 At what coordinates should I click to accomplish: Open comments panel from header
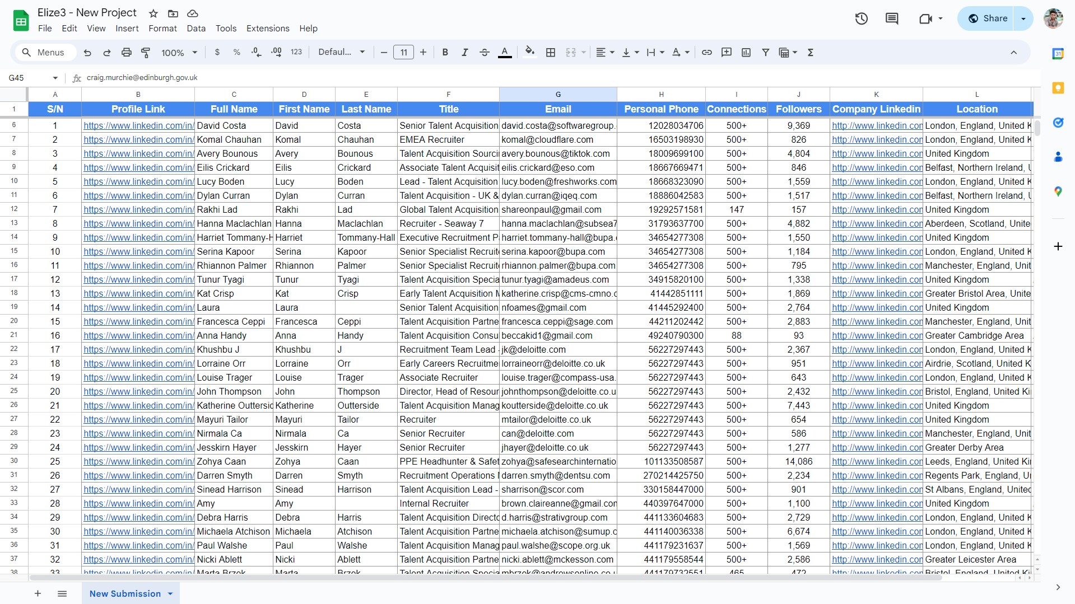[x=892, y=18]
